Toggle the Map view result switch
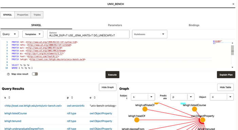 coord(35,74)
